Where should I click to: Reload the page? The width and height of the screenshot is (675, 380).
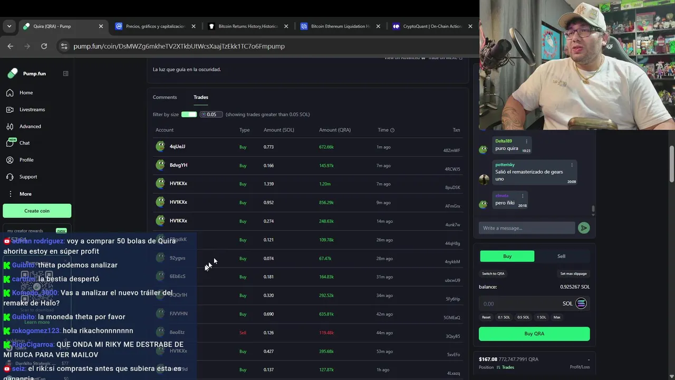(44, 46)
